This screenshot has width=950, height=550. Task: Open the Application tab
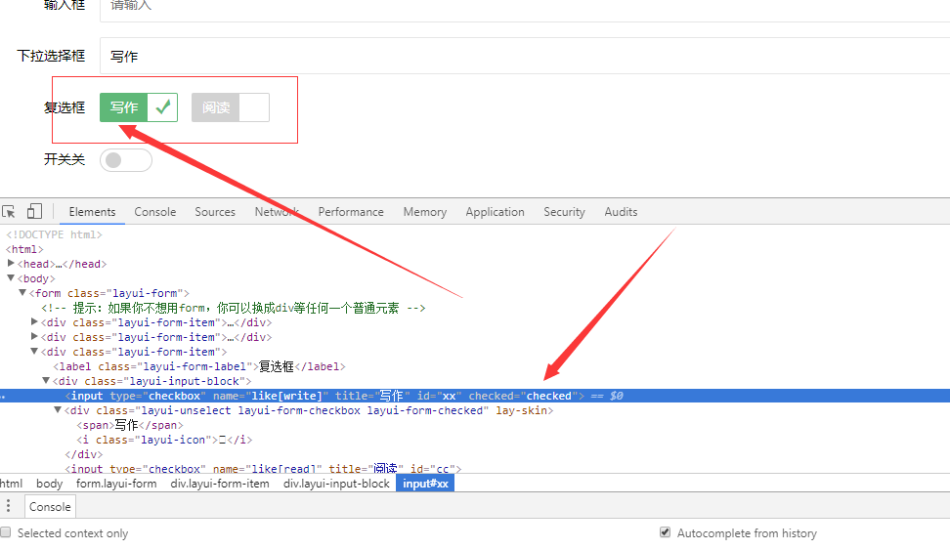click(x=495, y=212)
